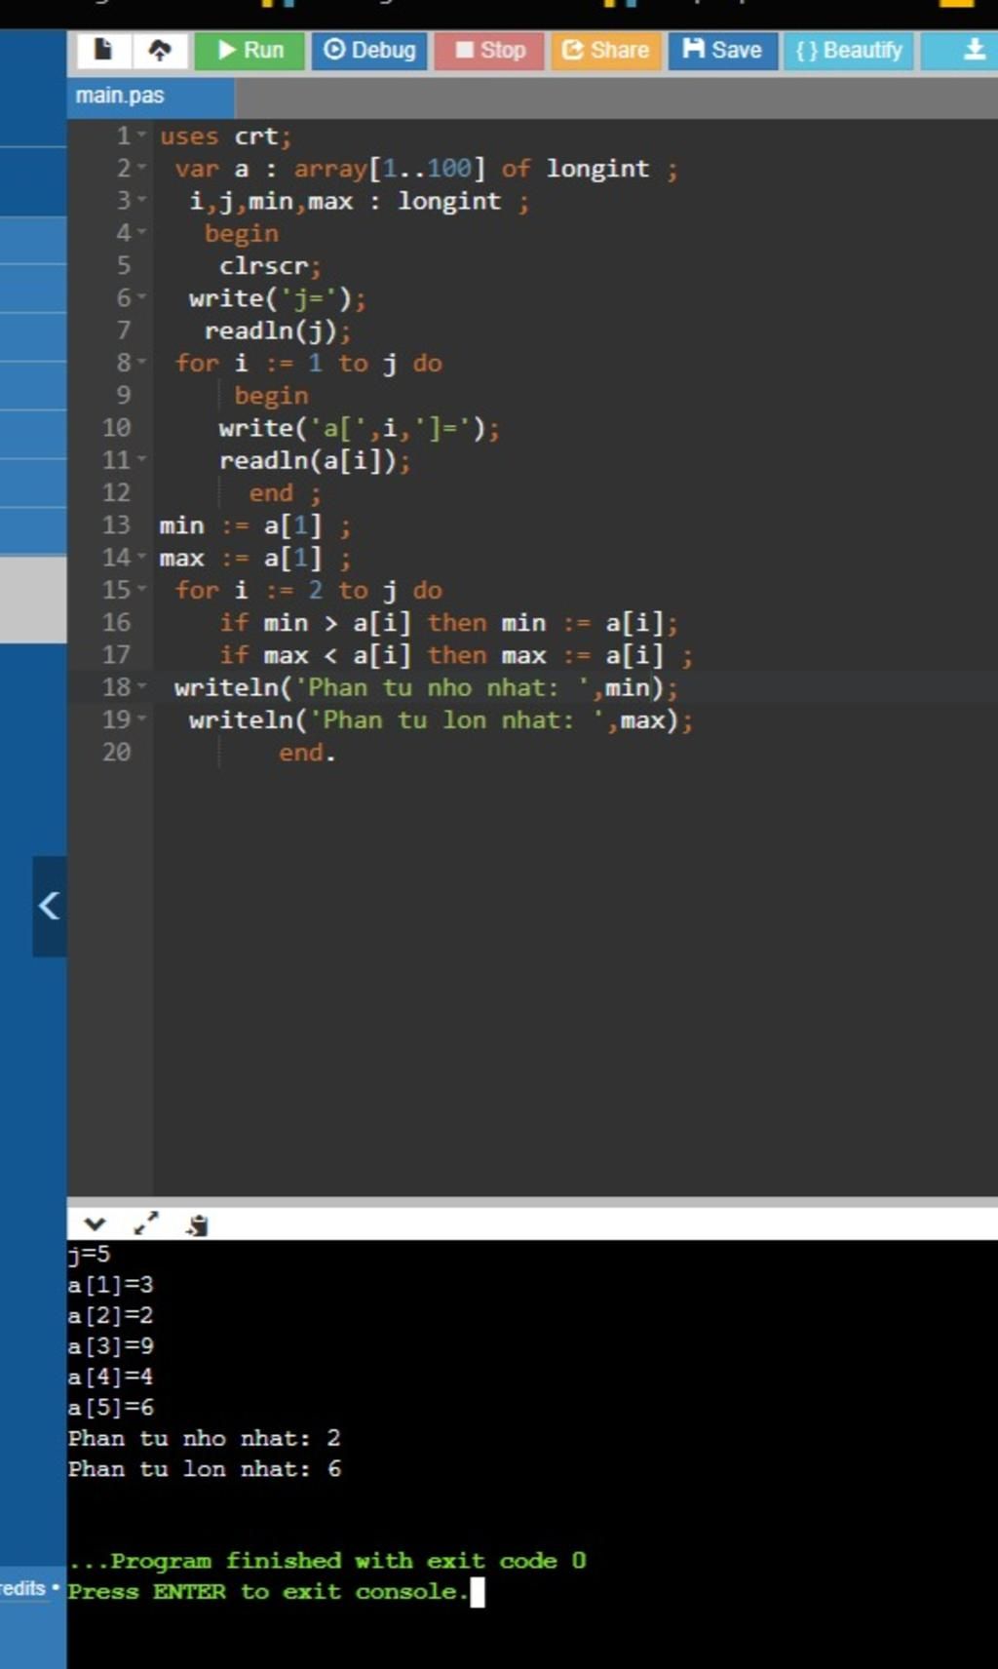Click console output 'Phan tu nho nhat: 2'
This screenshot has height=1669, width=998.
204,1438
